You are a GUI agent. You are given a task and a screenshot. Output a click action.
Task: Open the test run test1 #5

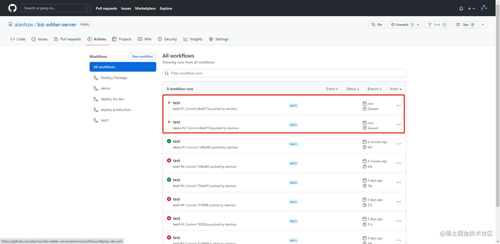point(177,180)
